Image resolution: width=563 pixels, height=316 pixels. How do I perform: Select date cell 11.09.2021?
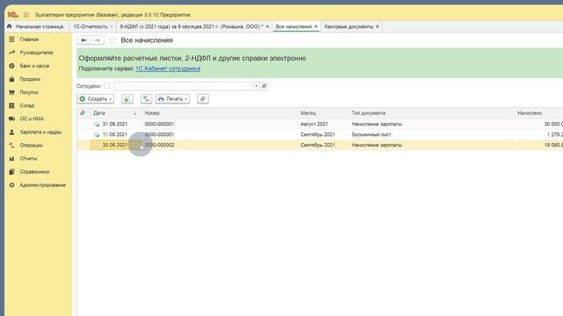tap(115, 134)
